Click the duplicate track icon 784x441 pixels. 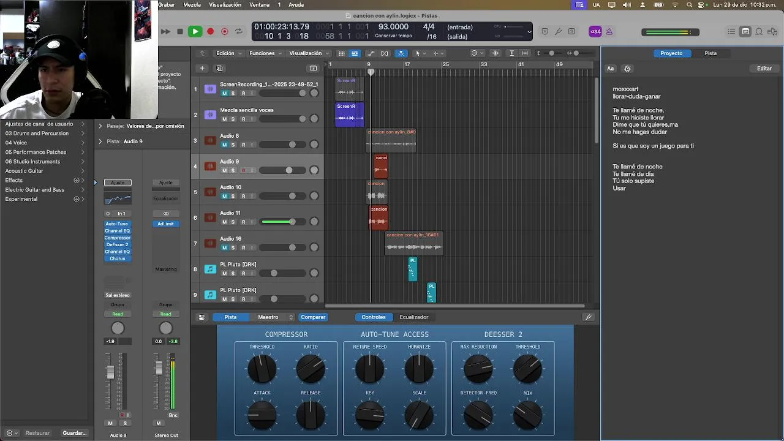[220, 68]
